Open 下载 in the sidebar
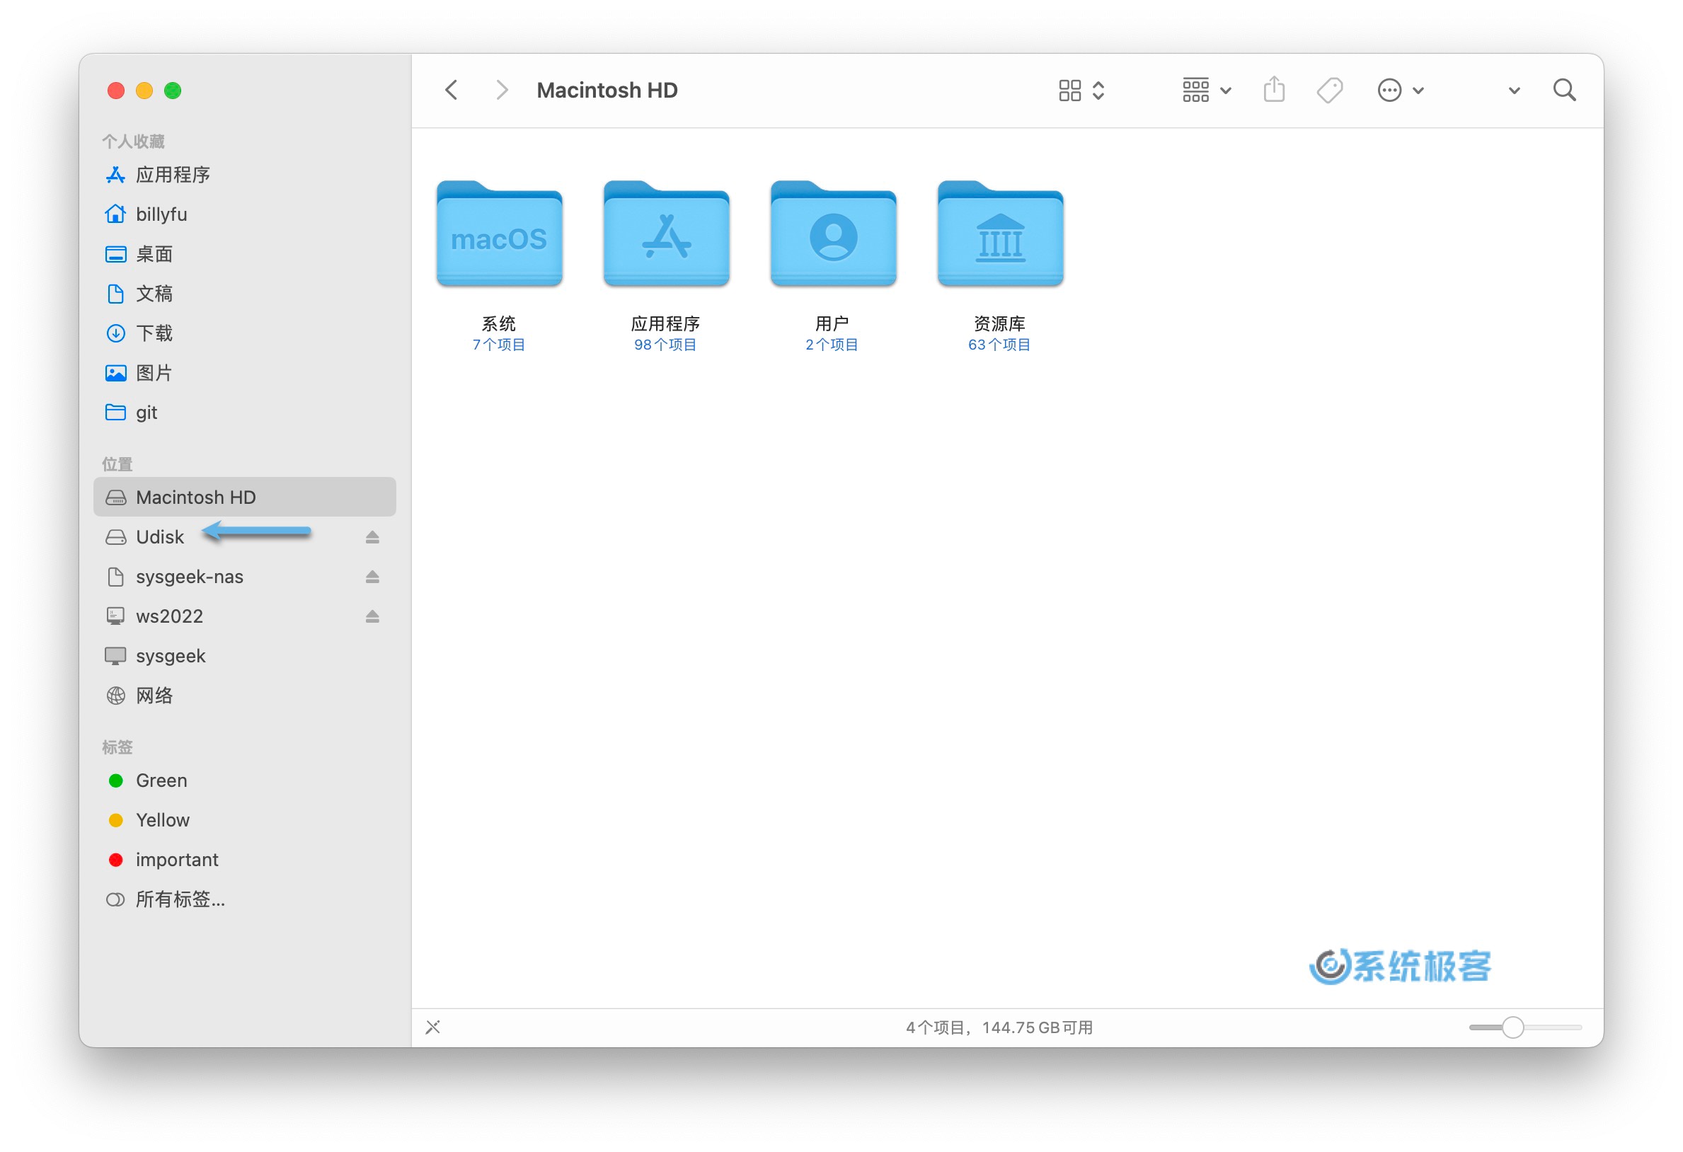This screenshot has height=1152, width=1683. [x=244, y=333]
